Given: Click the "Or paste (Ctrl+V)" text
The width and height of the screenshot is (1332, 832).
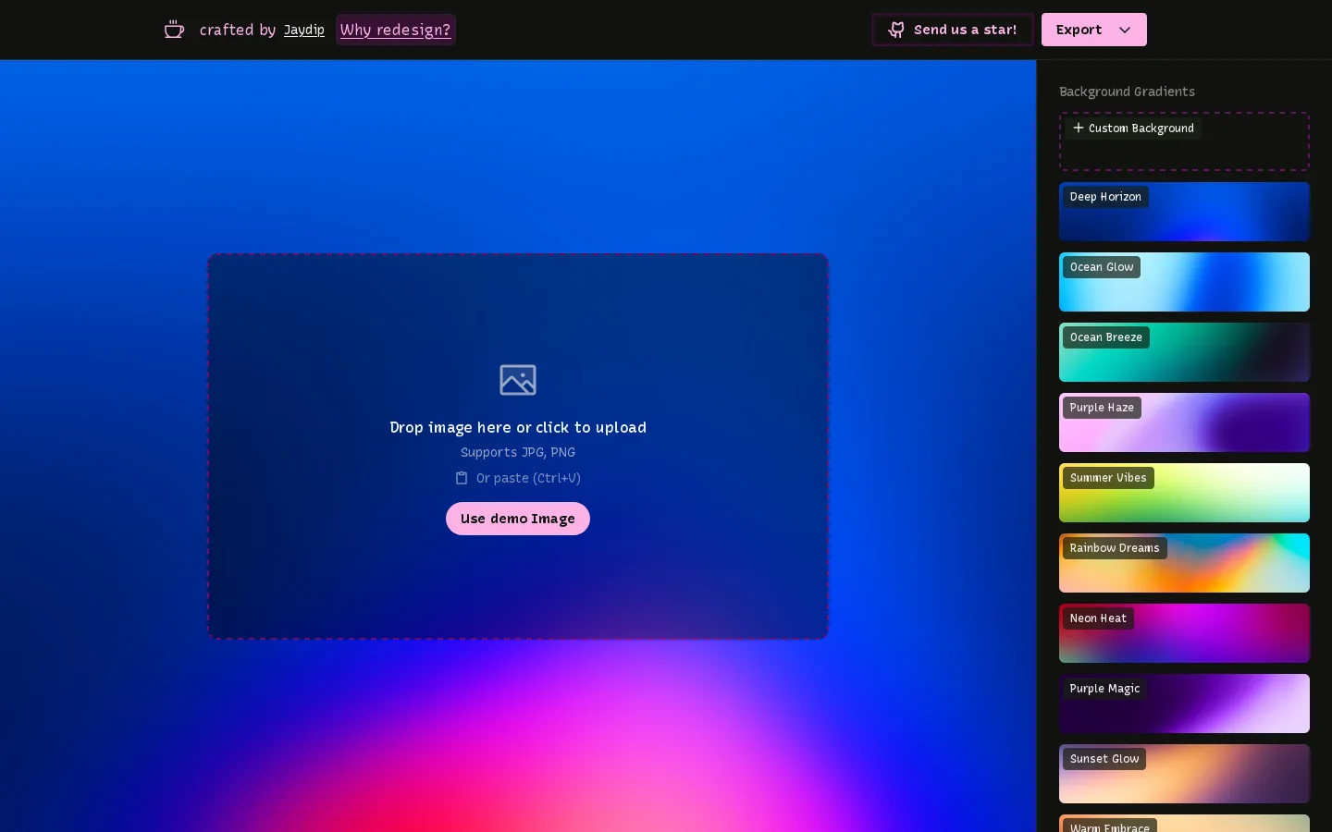Looking at the screenshot, I should coord(528,478).
